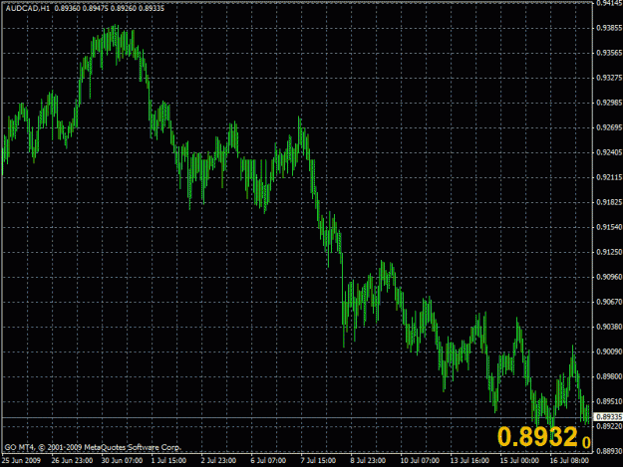Click the 0.90090 price scale label

pyautogui.click(x=609, y=351)
